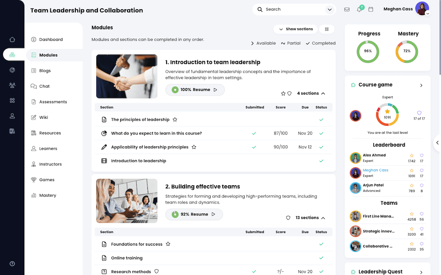Open the help question mark icon
Screen dimensions: 441x275
12,264
